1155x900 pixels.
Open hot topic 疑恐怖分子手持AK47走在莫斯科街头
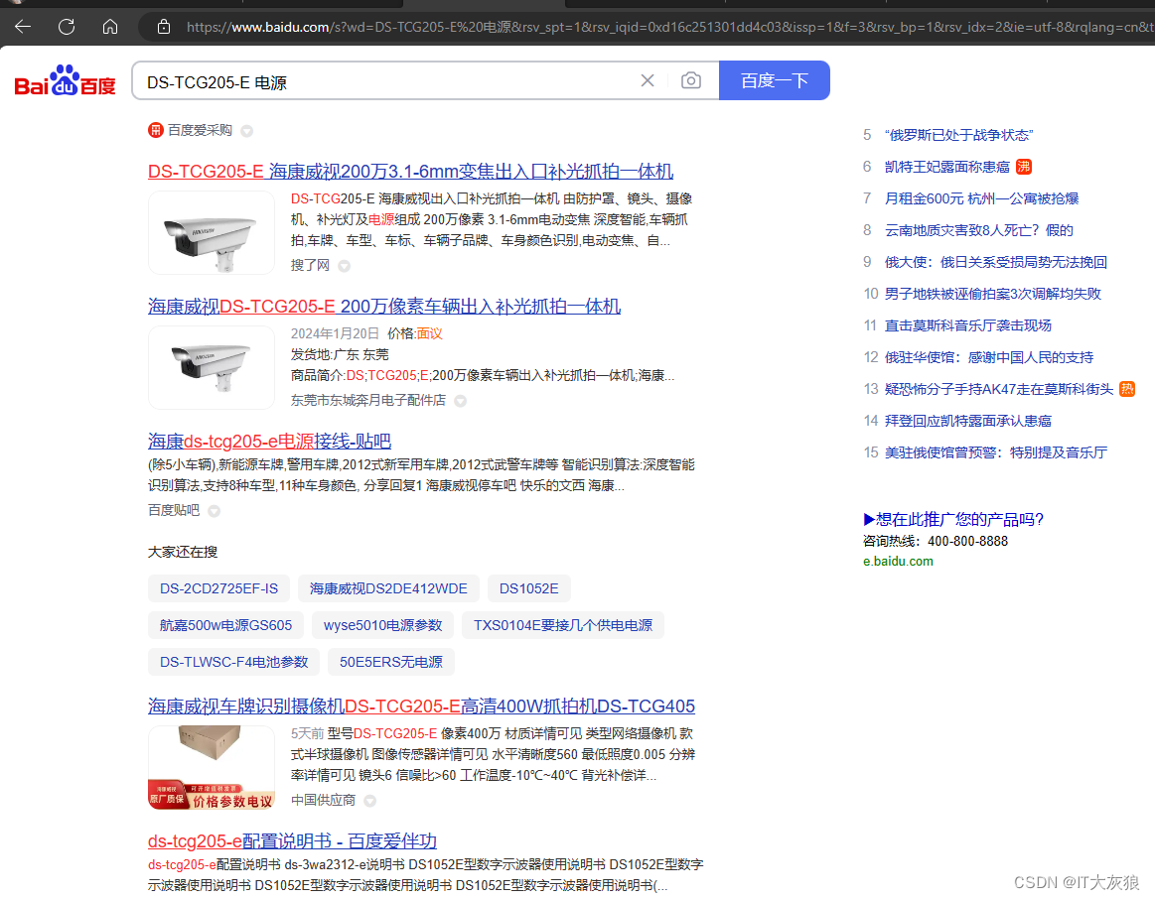point(998,389)
